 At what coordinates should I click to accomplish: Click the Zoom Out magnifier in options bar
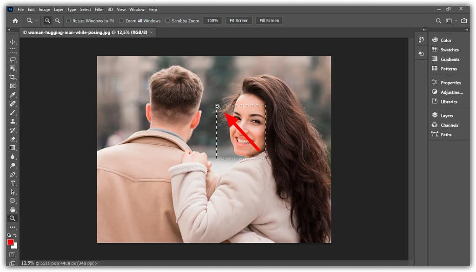click(57, 21)
